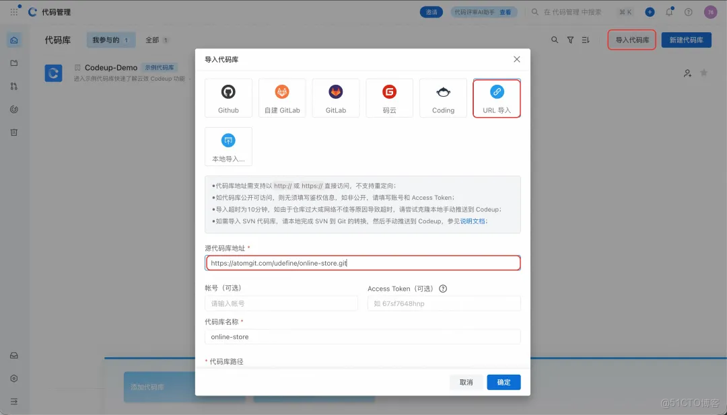Image resolution: width=727 pixels, height=415 pixels.
Task: Open the settings gear in lower sidebar
Action: (x=14, y=378)
